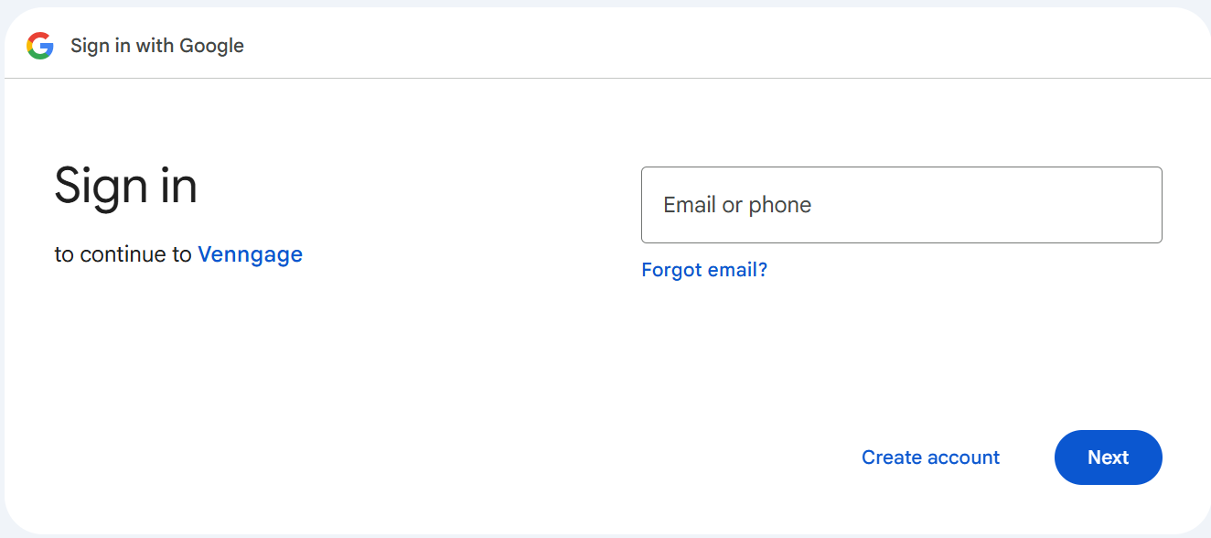This screenshot has height=538, width=1211.
Task: Visit the Venngage app name hyperlink
Action: click(250, 254)
